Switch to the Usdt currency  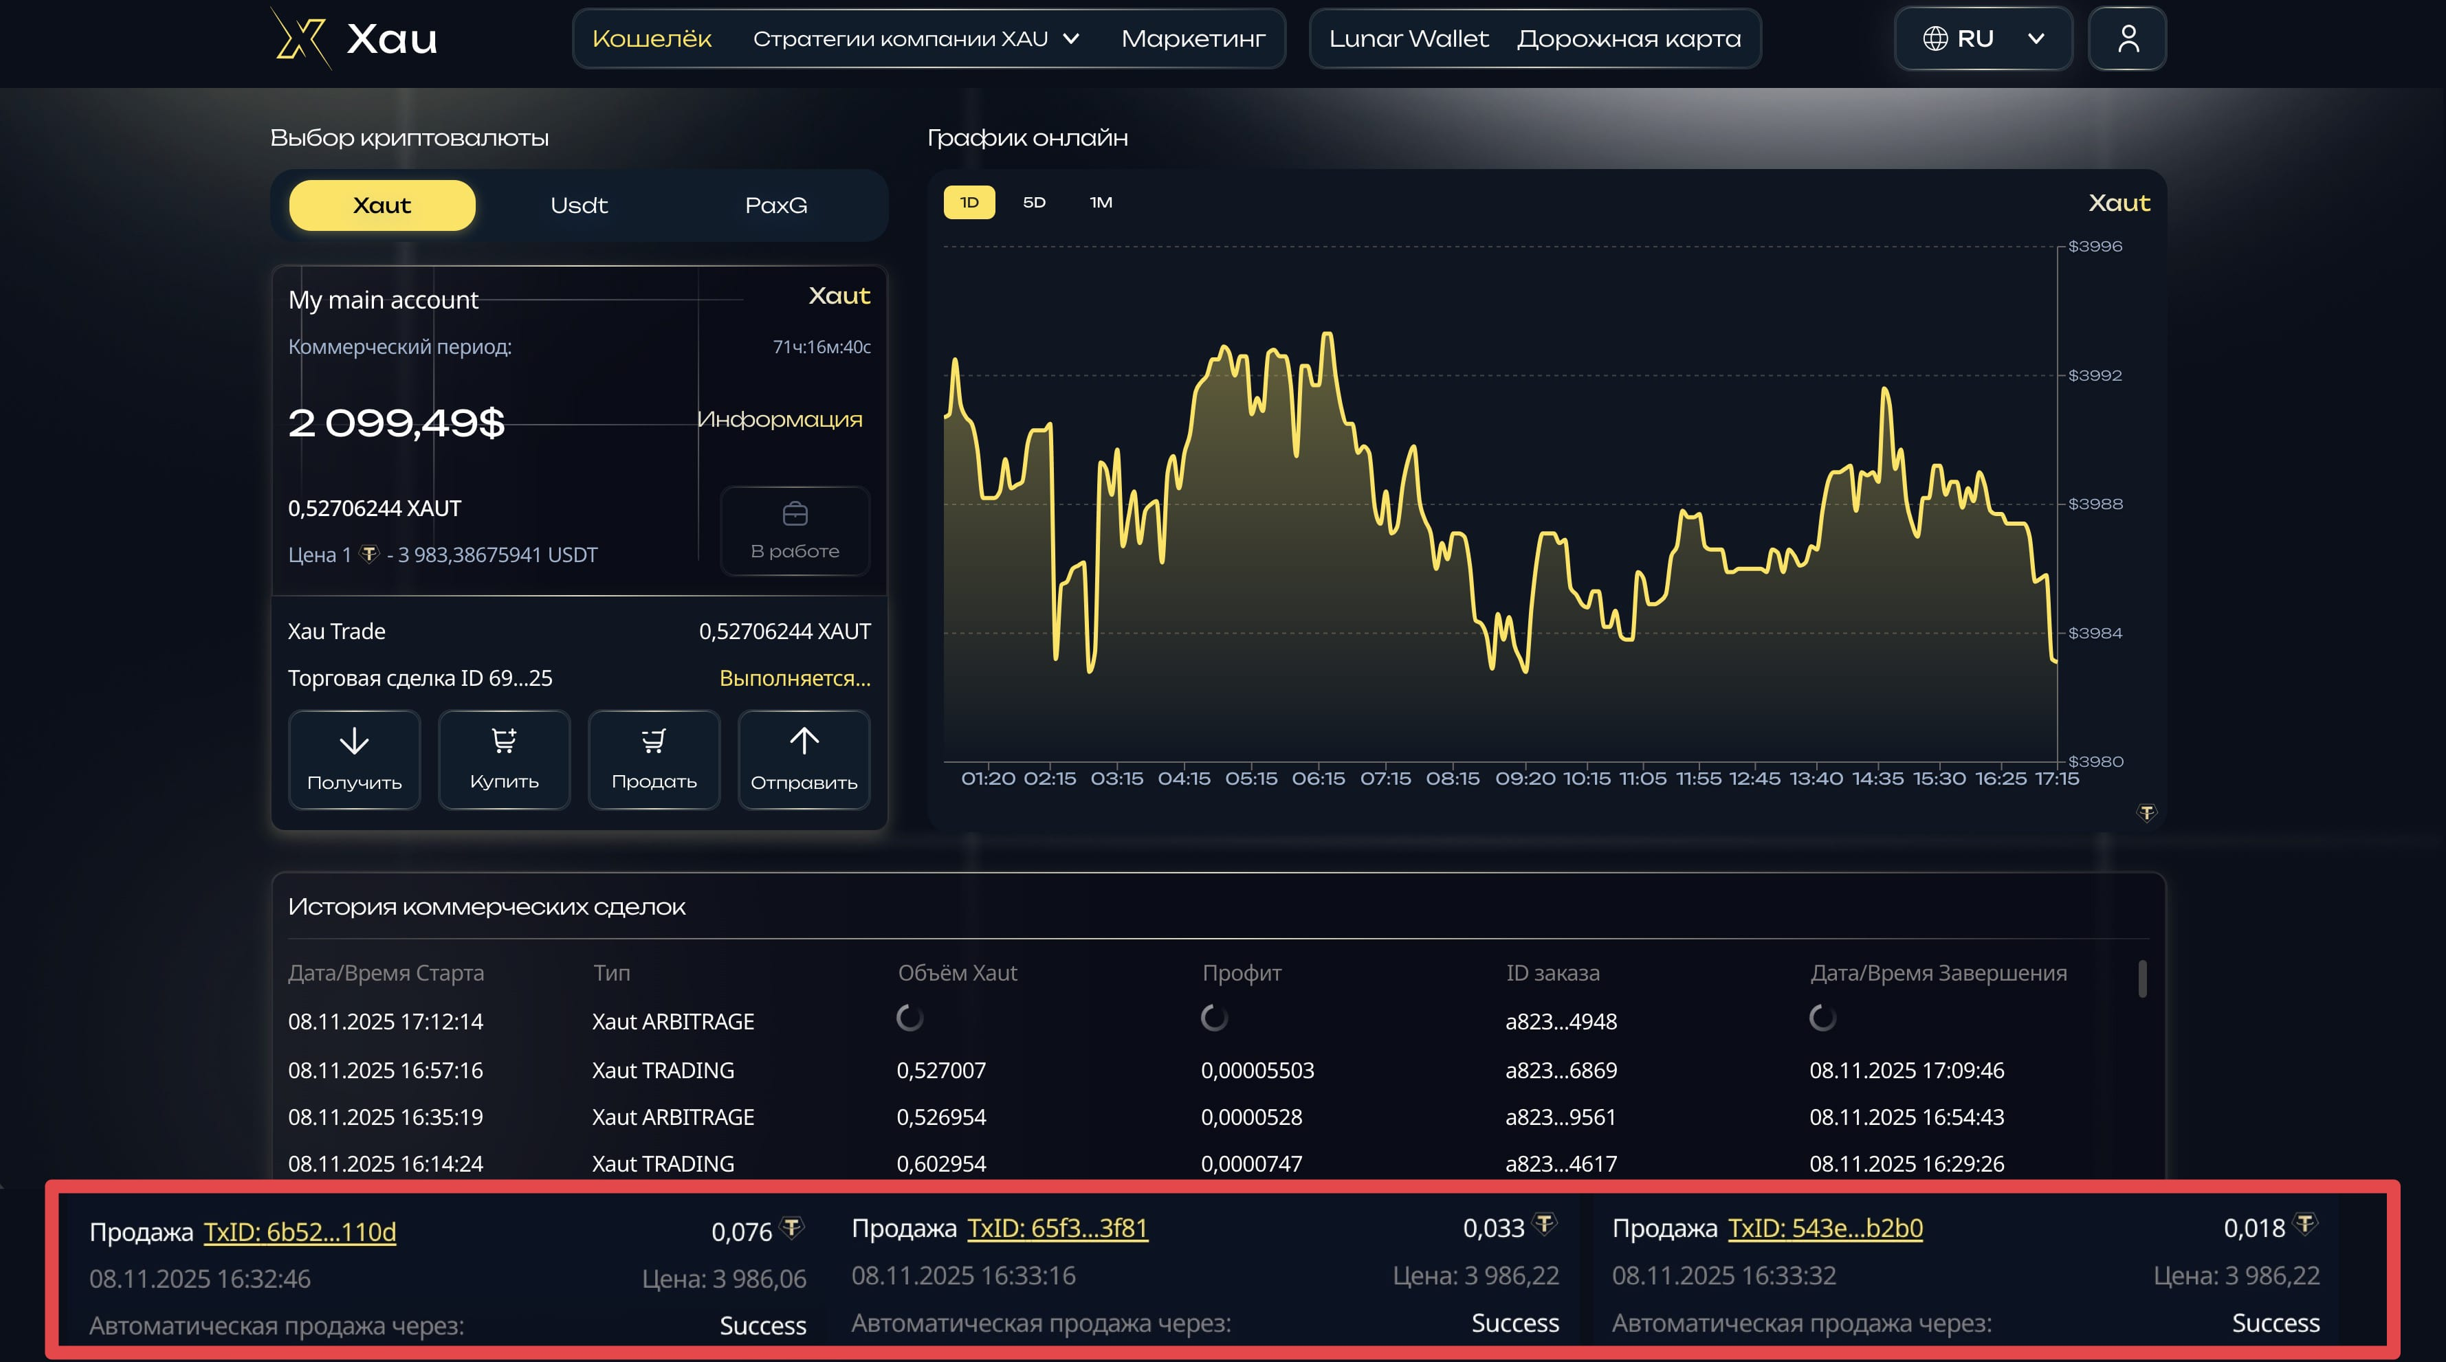pos(578,205)
